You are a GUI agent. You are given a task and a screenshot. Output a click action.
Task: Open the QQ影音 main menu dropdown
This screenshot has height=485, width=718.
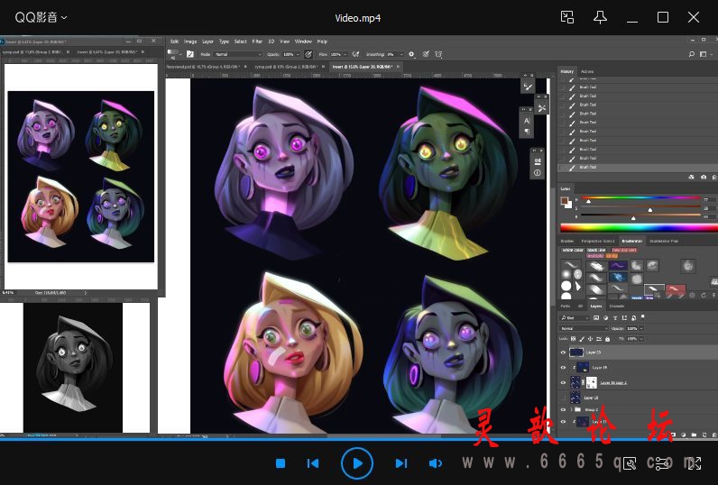[41, 17]
